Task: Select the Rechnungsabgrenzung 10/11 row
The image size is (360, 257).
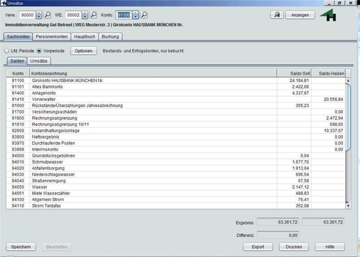Action: tap(175, 124)
